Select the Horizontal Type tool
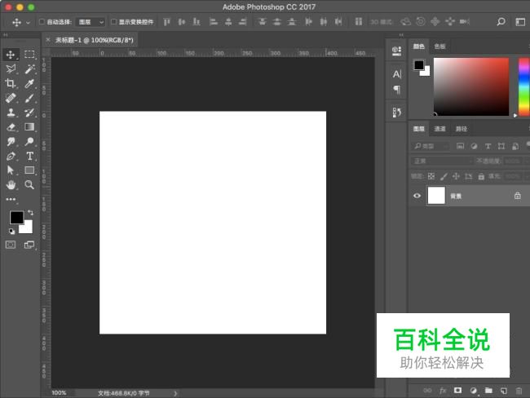 (29, 156)
